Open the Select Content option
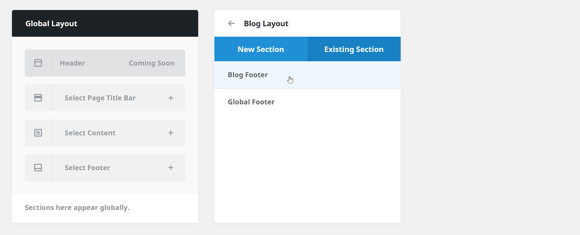This screenshot has height=235, width=580. click(105, 133)
